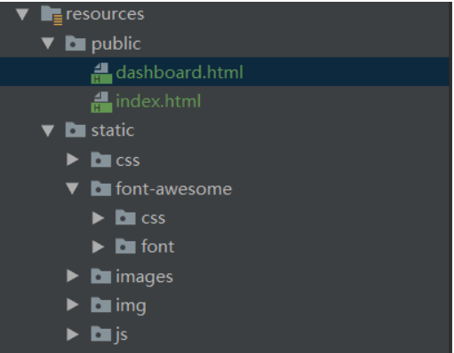The width and height of the screenshot is (454, 353).
Task: Click the public folder icon
Action: [x=76, y=43]
